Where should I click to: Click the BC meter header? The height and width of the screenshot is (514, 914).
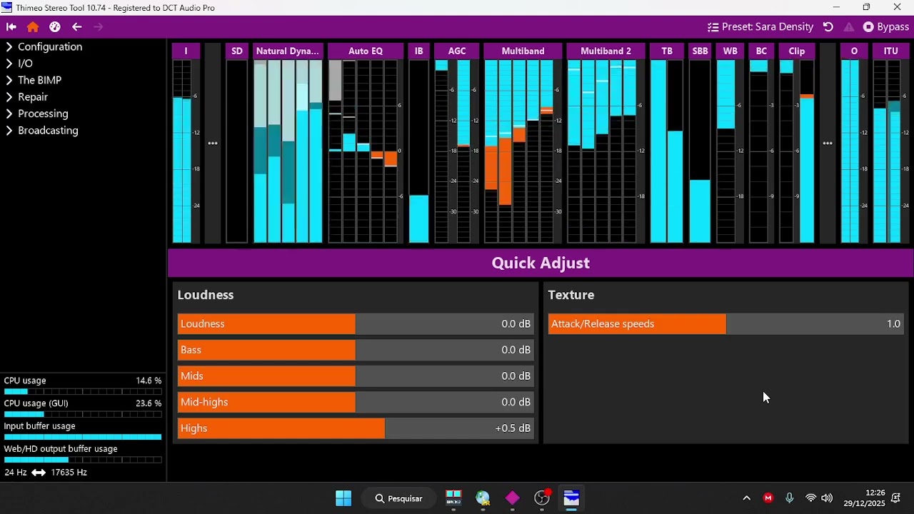coord(762,51)
